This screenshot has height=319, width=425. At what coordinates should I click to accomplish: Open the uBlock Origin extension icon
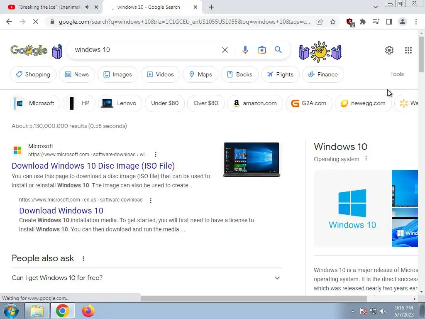tap(350, 22)
